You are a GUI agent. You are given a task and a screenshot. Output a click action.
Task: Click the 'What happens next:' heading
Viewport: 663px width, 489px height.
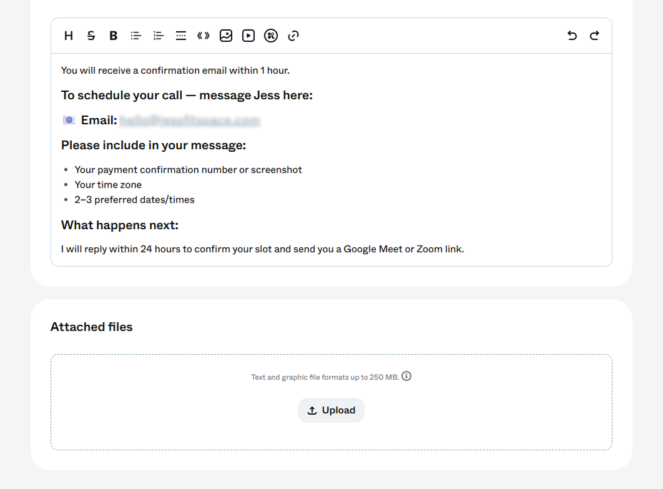click(120, 225)
